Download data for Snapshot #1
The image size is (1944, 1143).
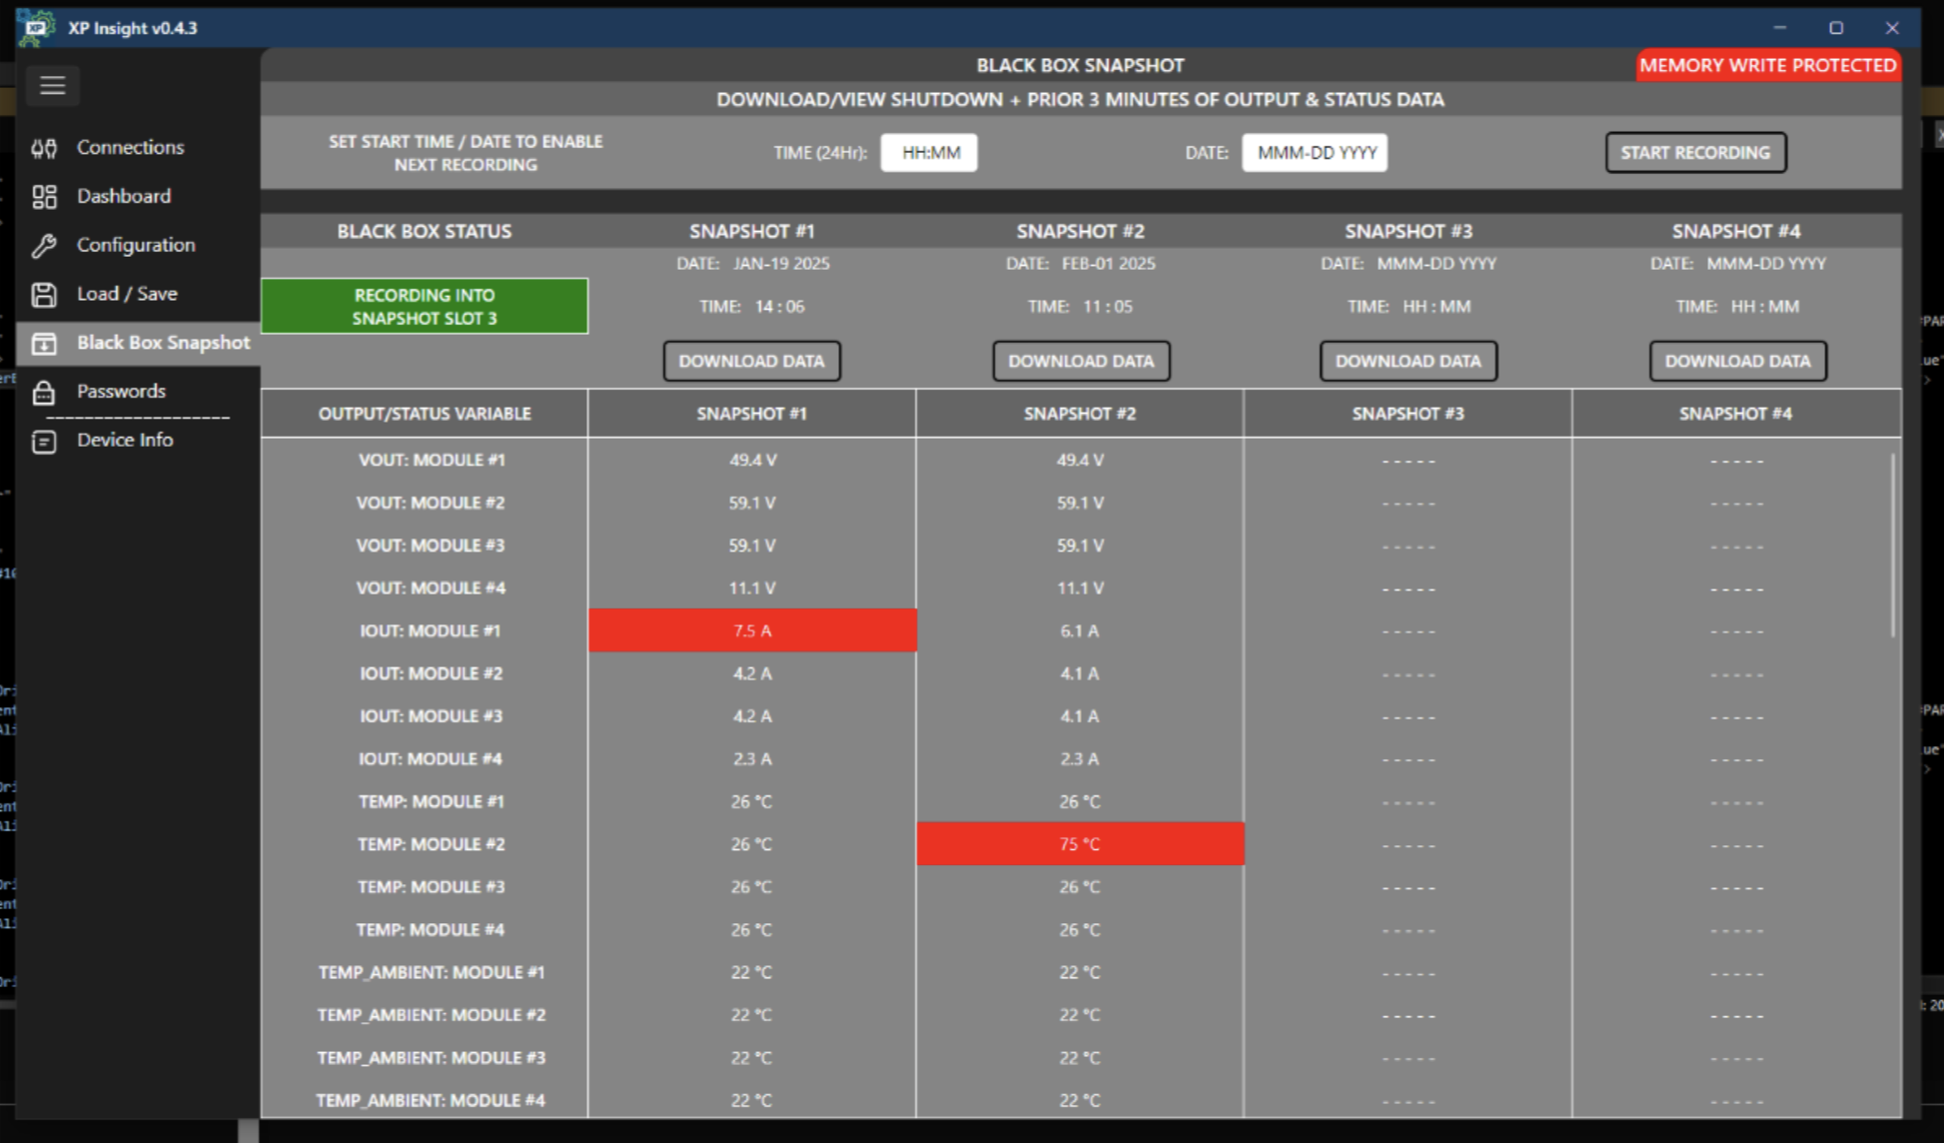tap(751, 362)
